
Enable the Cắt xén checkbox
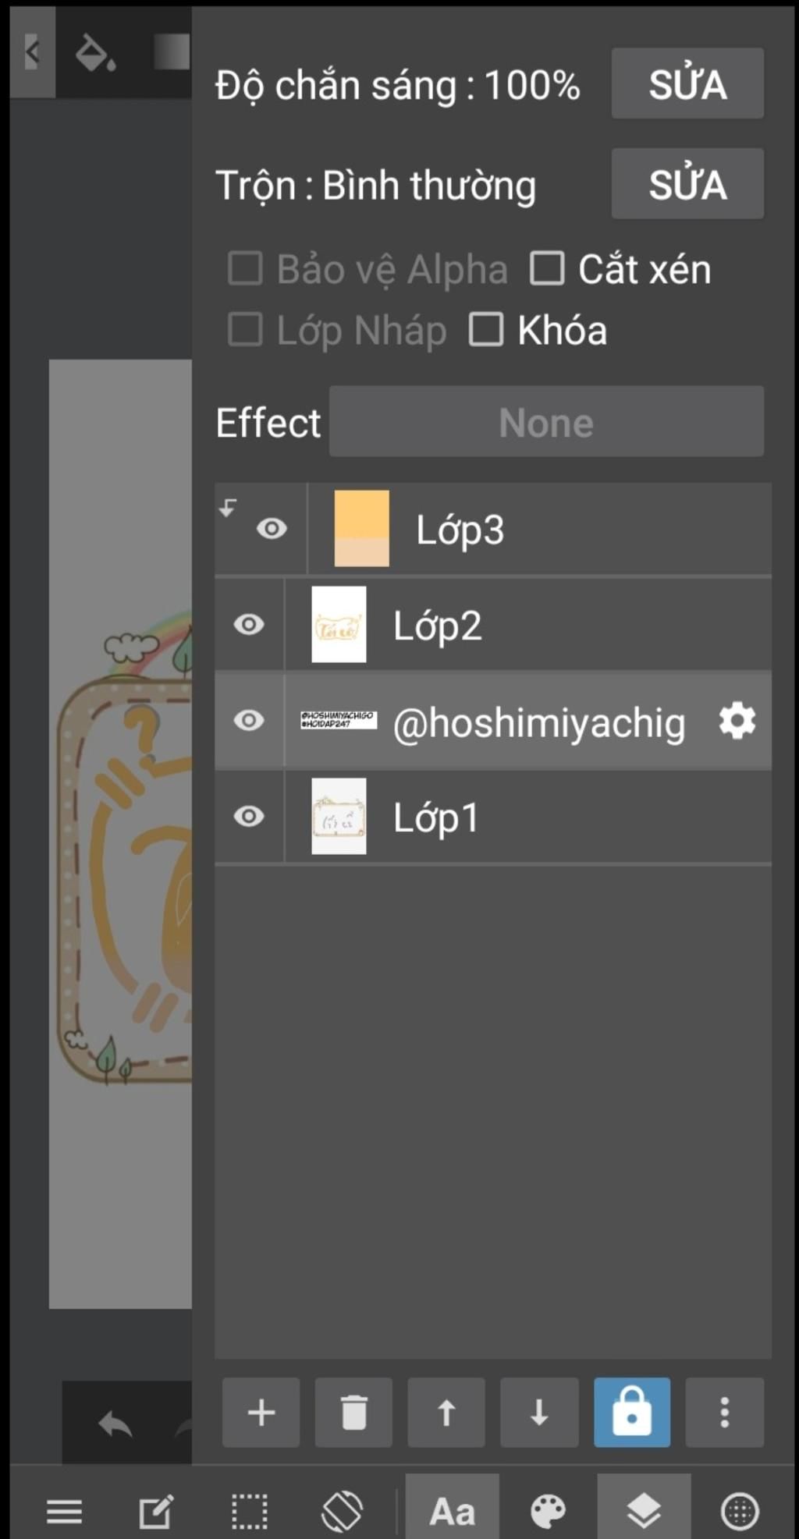tap(547, 268)
